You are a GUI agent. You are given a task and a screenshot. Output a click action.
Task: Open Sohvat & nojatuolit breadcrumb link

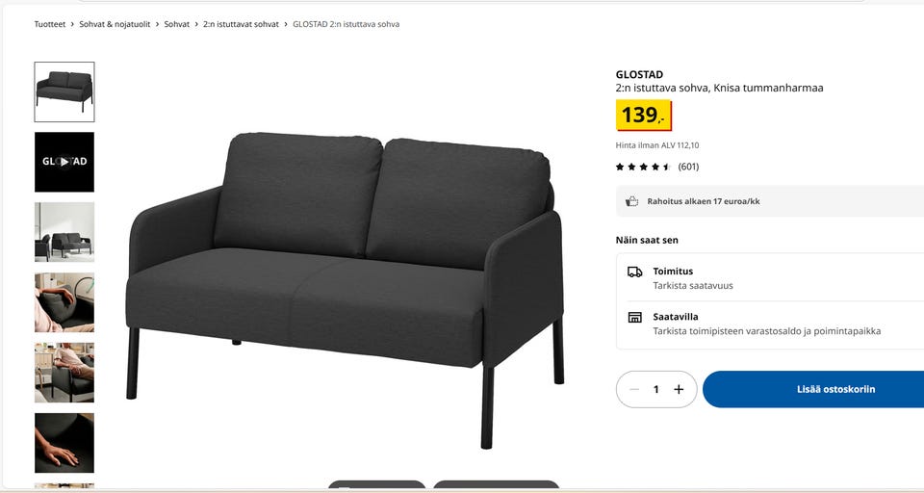pyautogui.click(x=115, y=24)
